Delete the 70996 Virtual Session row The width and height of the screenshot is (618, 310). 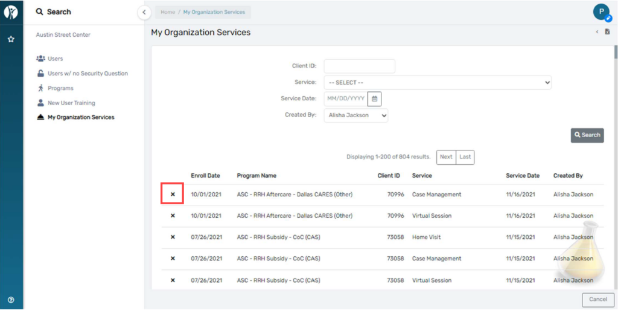click(x=173, y=216)
